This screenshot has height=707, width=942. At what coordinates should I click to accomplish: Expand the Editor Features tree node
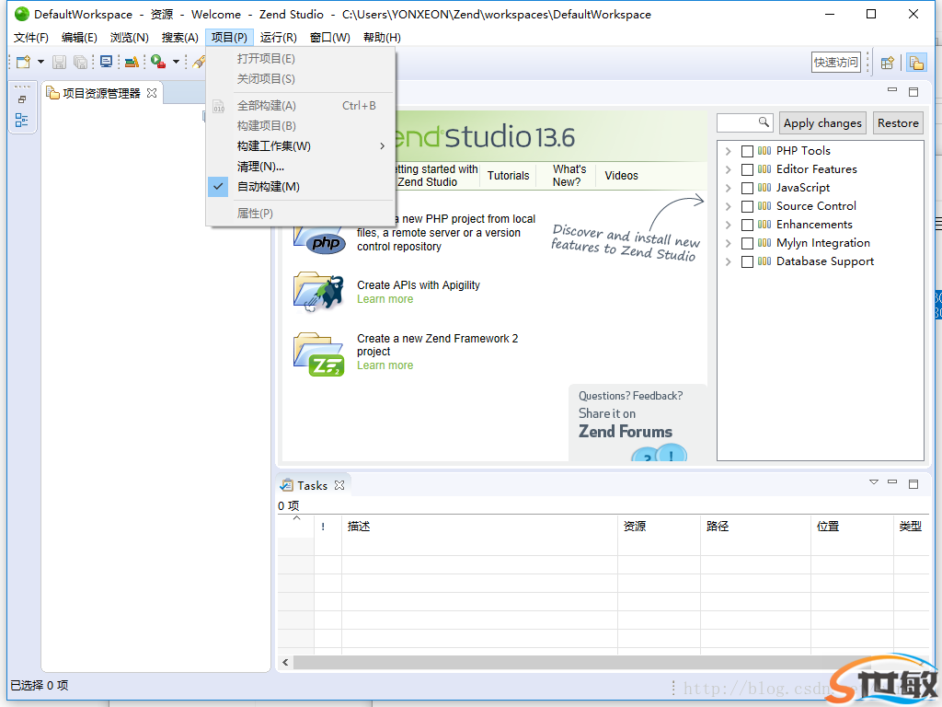[729, 169]
